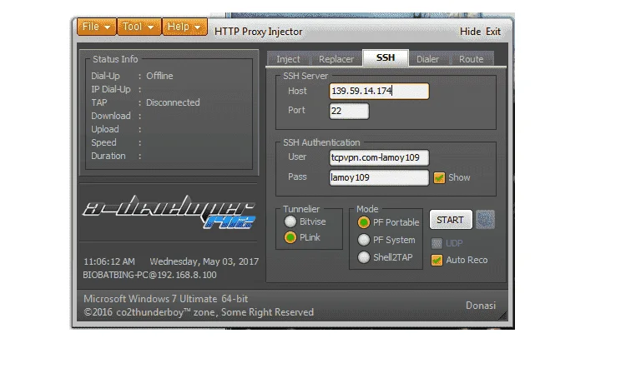Click the SSH Pass field

coord(379,177)
